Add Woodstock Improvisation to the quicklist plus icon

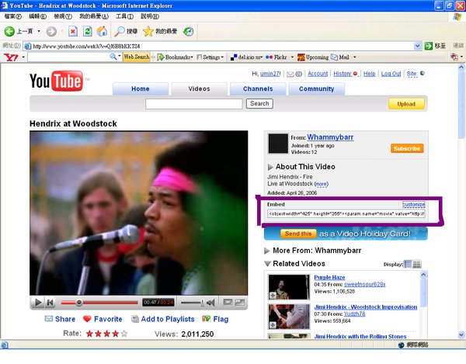point(273,325)
